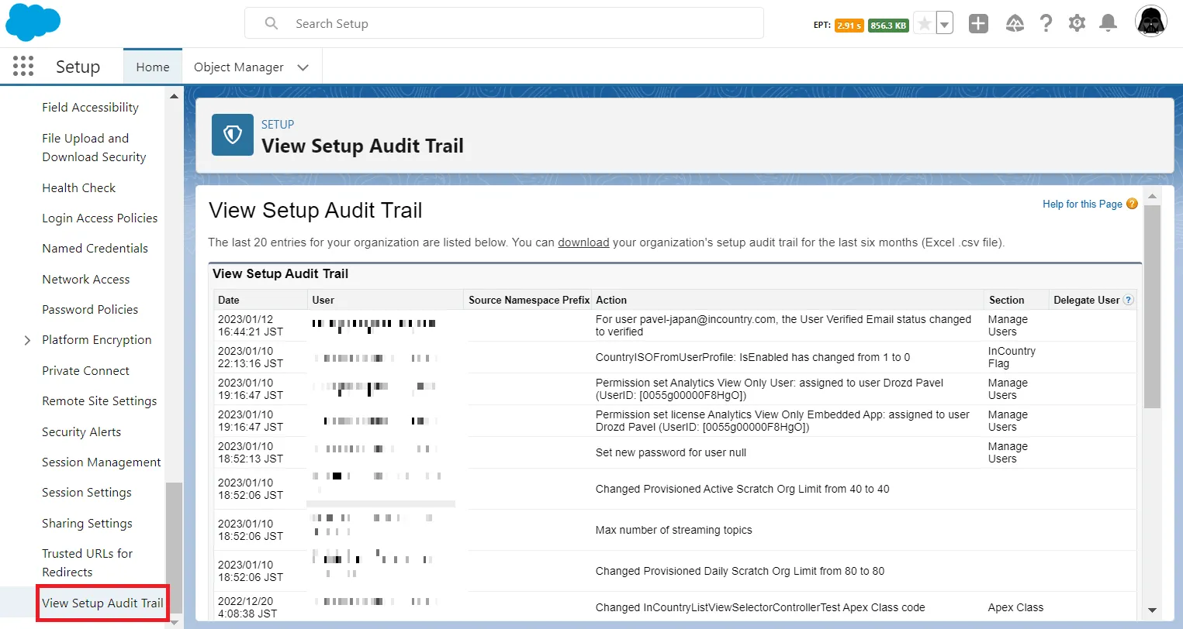Click the Salesforce cloud logo
Screen dimensions: 1183x629
[x=33, y=22]
